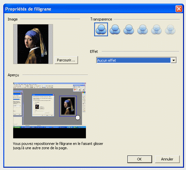
Task: Click the 'Transparence' section label
Action: click(x=101, y=19)
